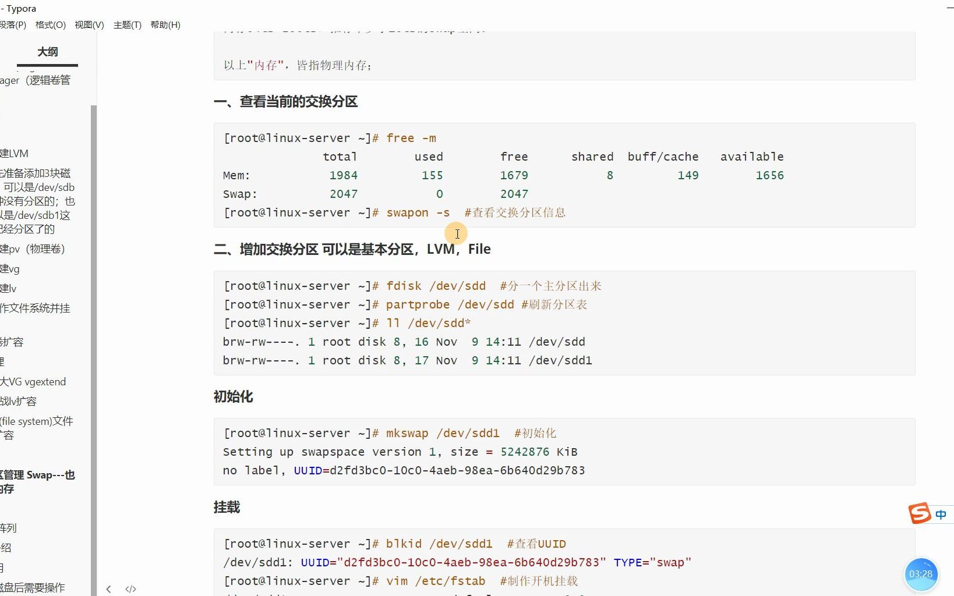Jump to outline item ager（逻辑卷管
The height and width of the screenshot is (596, 954).
pyautogui.click(x=36, y=80)
